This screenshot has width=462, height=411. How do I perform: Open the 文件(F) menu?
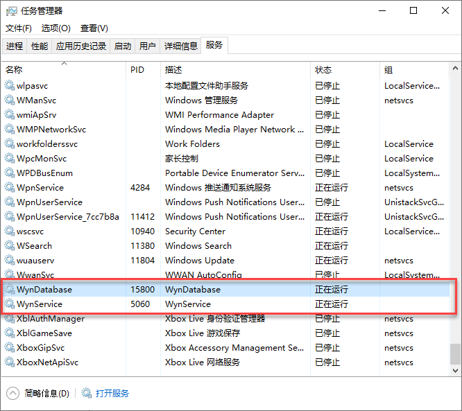(x=19, y=28)
